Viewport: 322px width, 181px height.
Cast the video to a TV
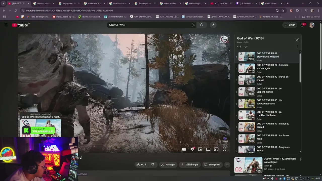(x=216, y=149)
